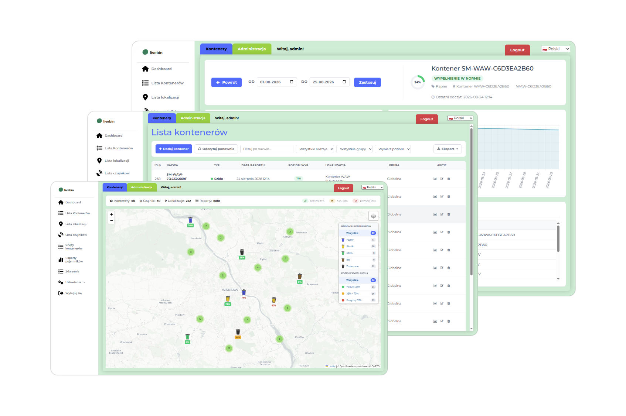626x416 pixels.
Task: Click Dodaj kontener button
Action: click(174, 149)
